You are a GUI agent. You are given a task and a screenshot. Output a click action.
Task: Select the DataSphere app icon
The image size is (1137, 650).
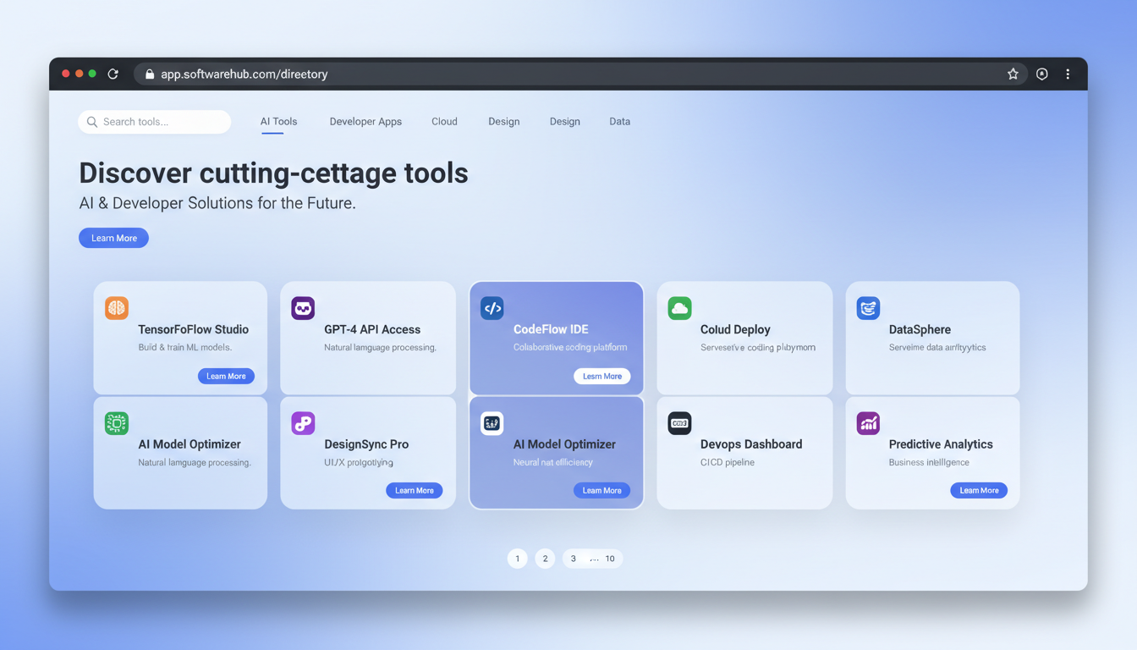click(x=868, y=308)
